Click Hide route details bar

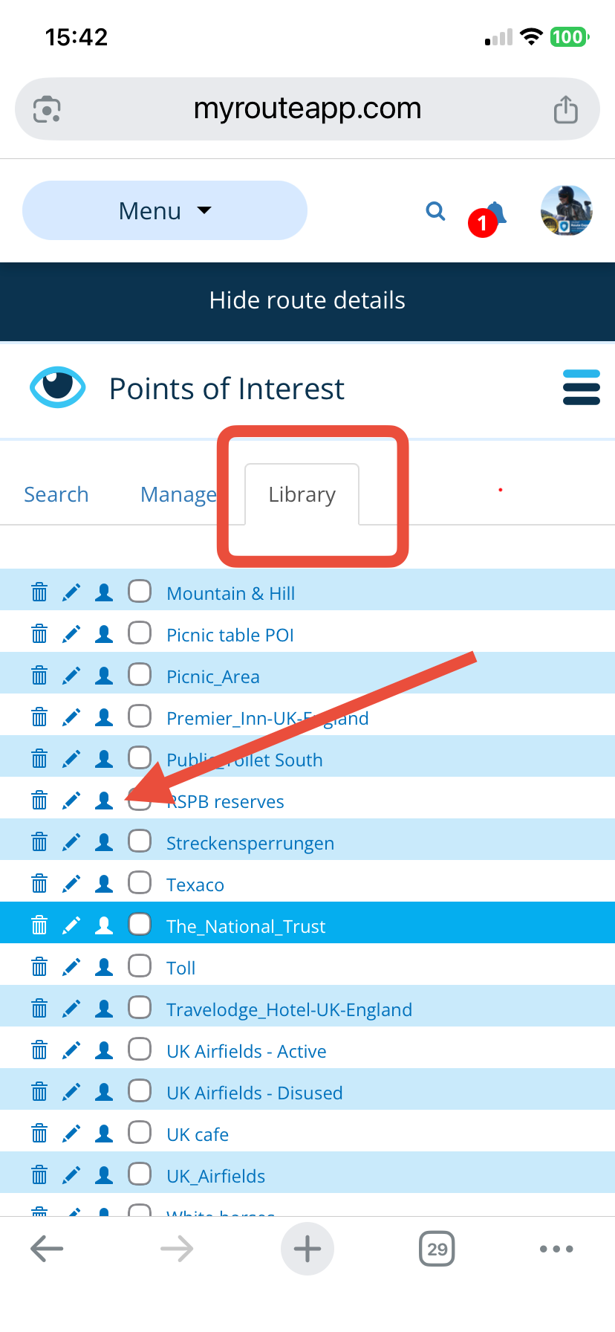point(307,301)
